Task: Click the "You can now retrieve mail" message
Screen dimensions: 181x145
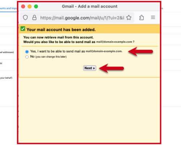Action: coord(58,37)
